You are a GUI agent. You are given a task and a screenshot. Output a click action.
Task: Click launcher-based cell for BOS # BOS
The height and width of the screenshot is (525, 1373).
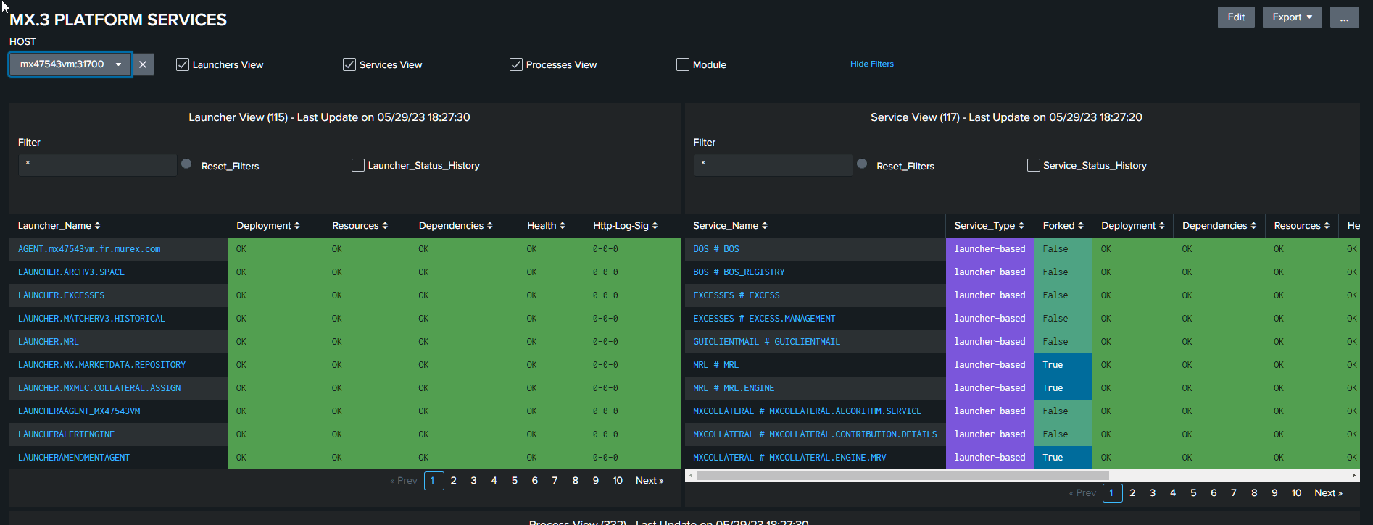coord(990,248)
